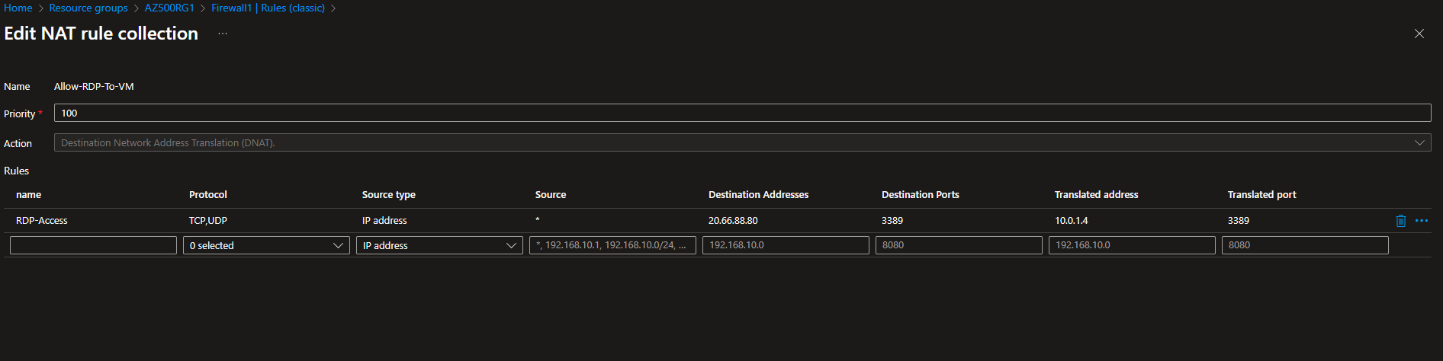Click the new rule Translated address field
Screen dimensions: 1443x361
(1132, 245)
